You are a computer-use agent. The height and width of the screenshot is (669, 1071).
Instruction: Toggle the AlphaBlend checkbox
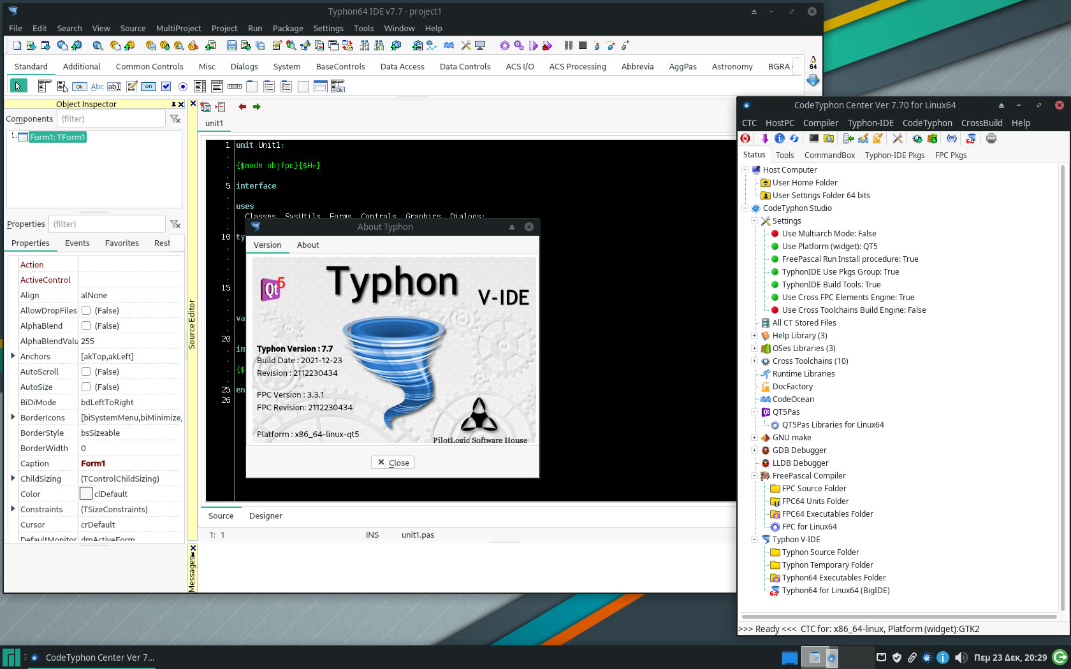pyautogui.click(x=86, y=326)
